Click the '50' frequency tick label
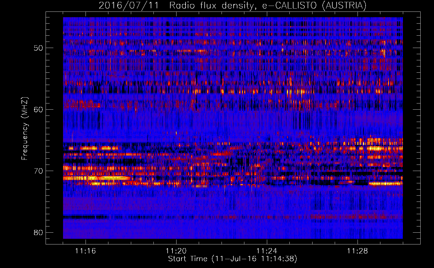Image resolution: width=434 pixels, height=268 pixels. click(x=38, y=48)
